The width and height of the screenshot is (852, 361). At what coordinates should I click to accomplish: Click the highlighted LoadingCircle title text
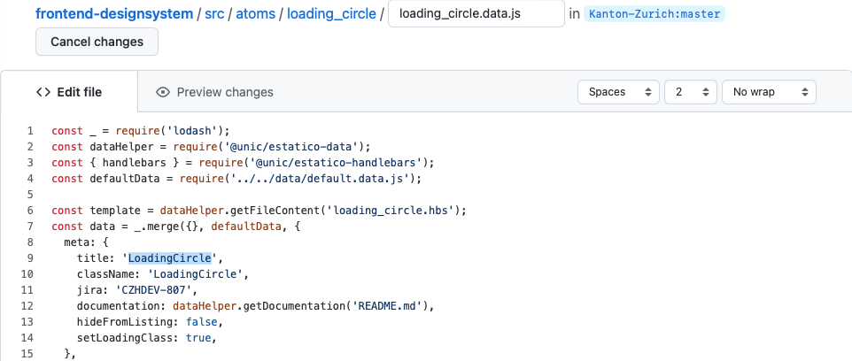(170, 258)
